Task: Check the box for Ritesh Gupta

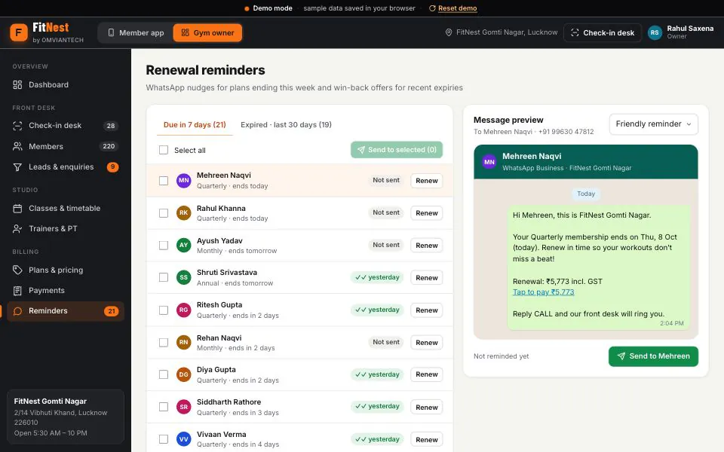Action: pos(164,310)
